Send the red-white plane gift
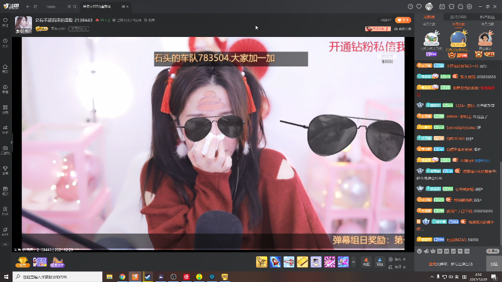Viewport: 502px width, 282px height. coord(289,262)
